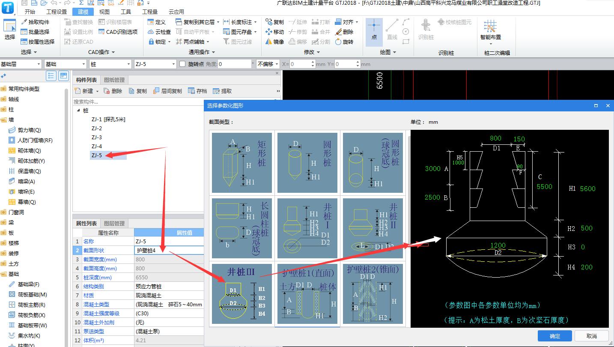Click the 复制 copy tool in ribbon

point(274,22)
